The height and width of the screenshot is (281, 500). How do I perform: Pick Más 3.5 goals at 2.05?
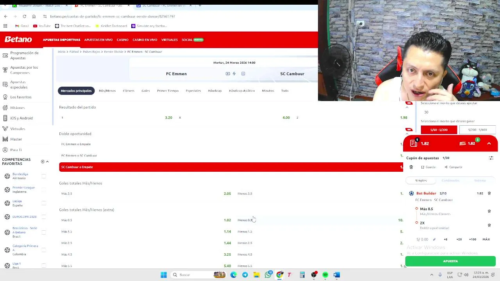[146, 194]
